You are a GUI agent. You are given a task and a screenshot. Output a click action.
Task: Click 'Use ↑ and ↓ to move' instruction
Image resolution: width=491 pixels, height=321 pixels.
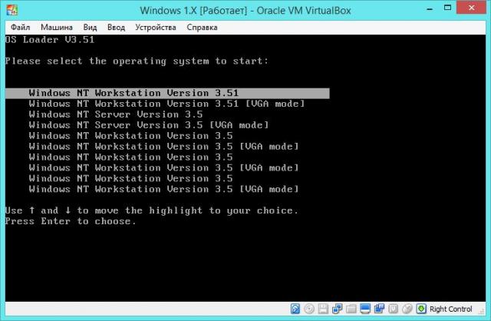click(x=152, y=210)
